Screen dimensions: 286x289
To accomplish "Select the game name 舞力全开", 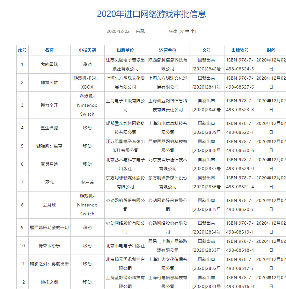I will (49, 105).
